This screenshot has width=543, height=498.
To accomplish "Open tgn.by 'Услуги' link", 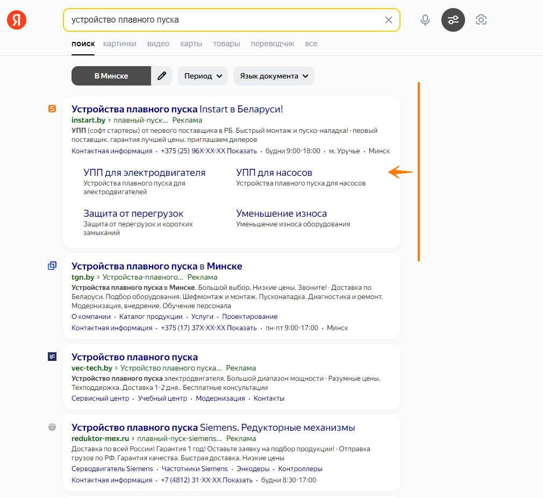I will tap(202, 317).
